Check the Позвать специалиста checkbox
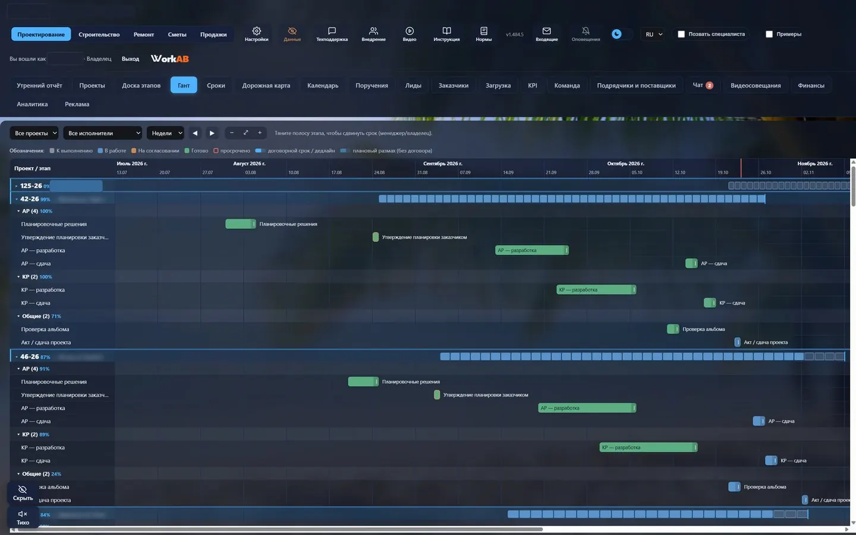The width and height of the screenshot is (856, 535). point(681,34)
